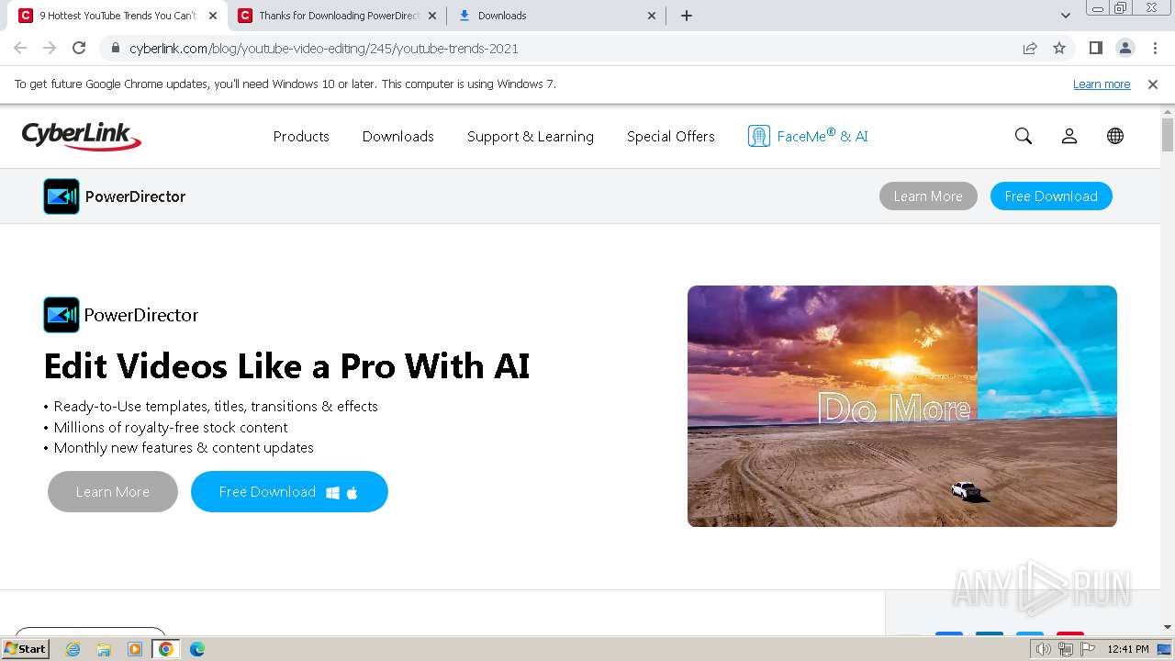
Task: Click the PowerDirector icon in the sub-header bar
Action: point(62,196)
